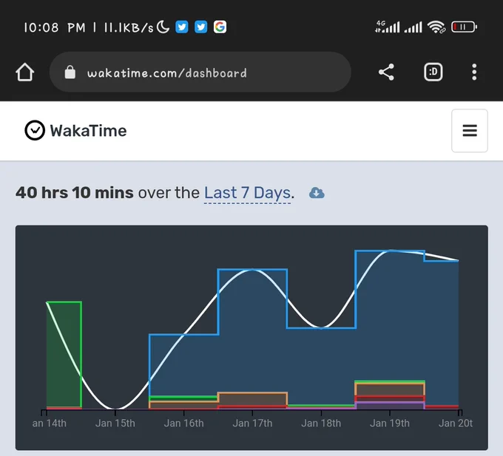Tap the browser home icon

[x=25, y=72]
